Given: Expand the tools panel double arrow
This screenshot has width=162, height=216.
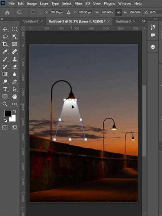Looking at the screenshot, I should [2, 19].
